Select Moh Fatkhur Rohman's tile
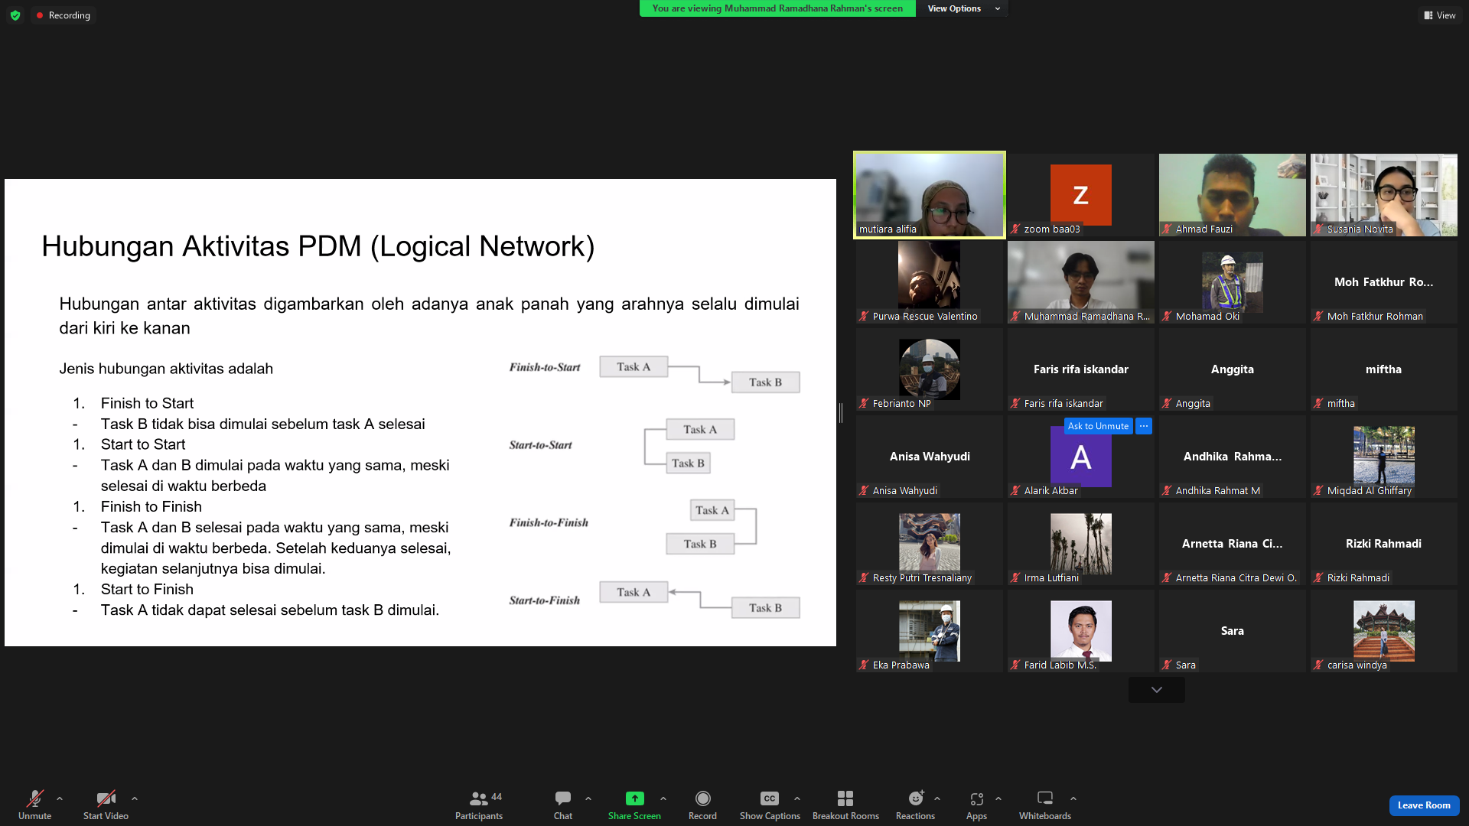 1384,282
